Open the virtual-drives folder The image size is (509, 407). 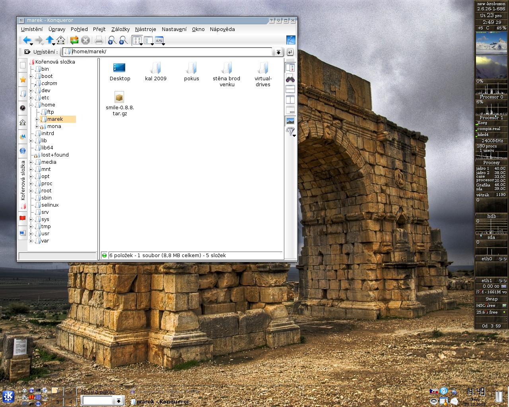tap(263, 74)
